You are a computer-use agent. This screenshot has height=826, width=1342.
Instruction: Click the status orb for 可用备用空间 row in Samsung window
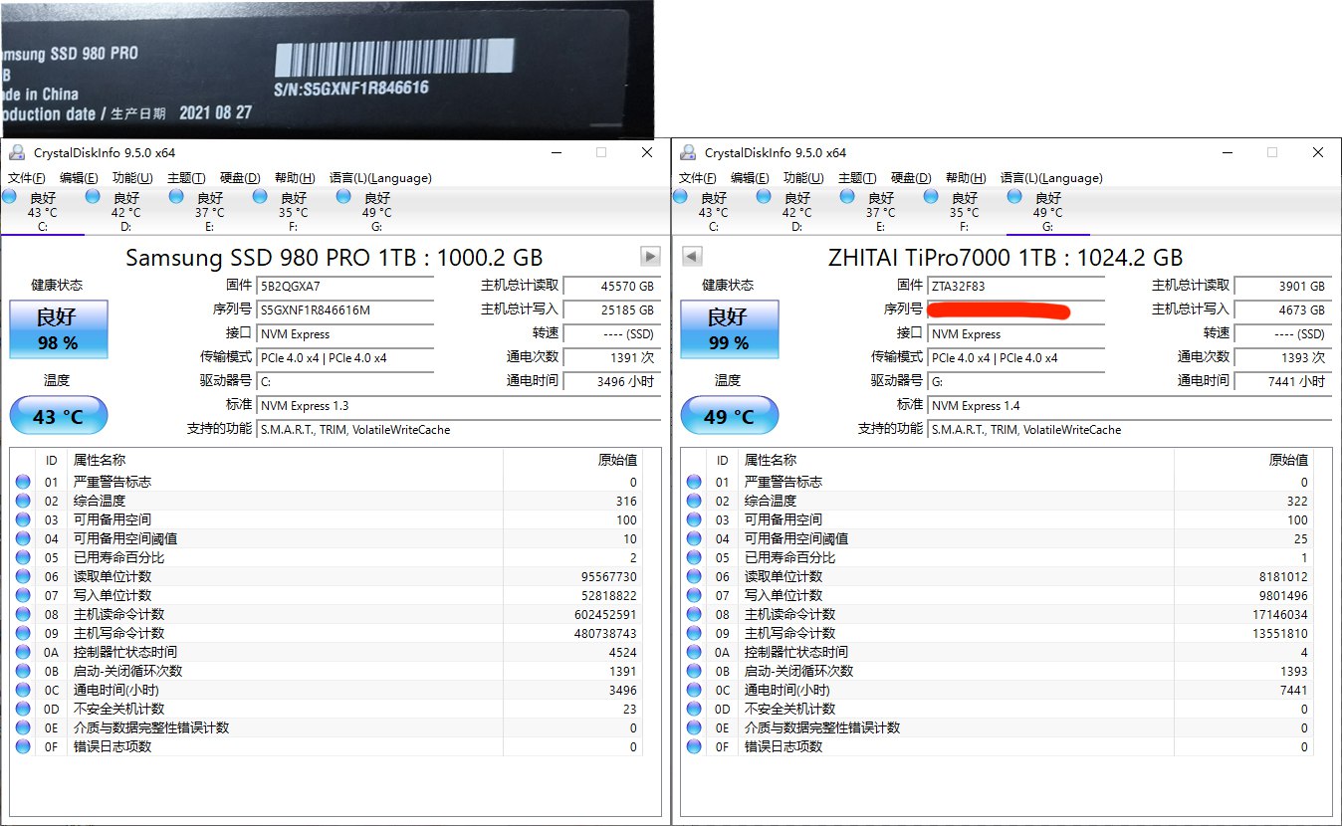coord(23,519)
